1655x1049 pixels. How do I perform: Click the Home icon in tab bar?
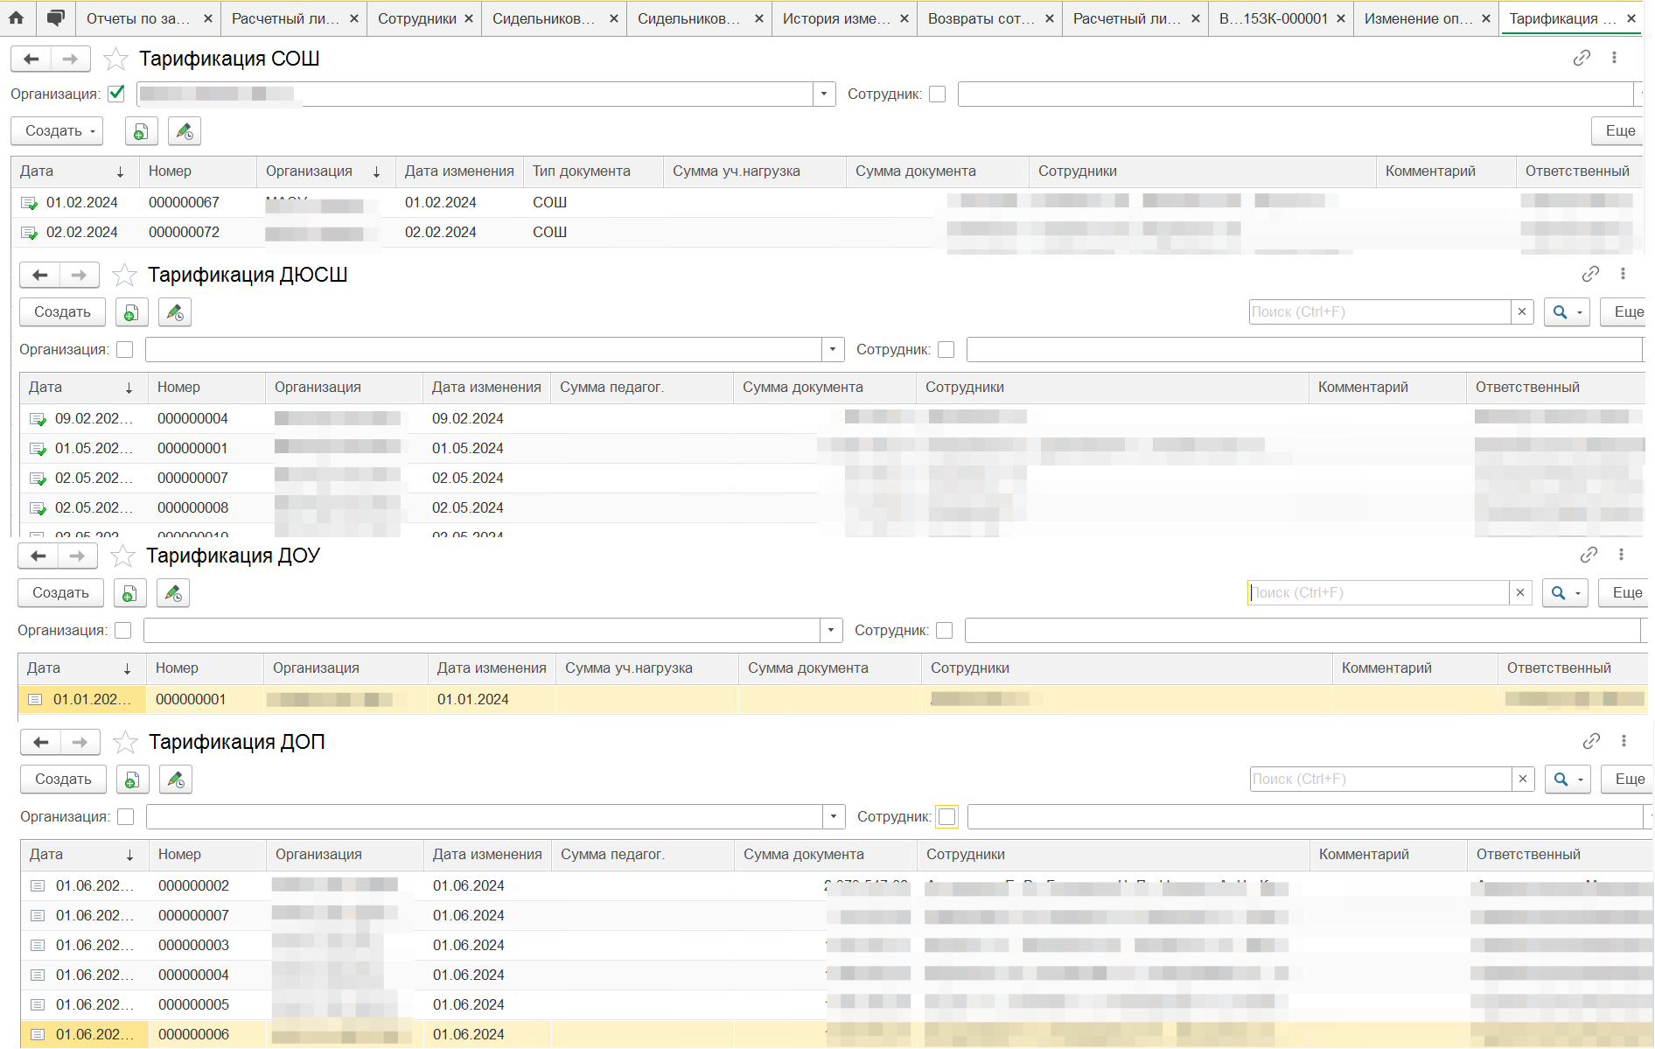pyautogui.click(x=17, y=17)
